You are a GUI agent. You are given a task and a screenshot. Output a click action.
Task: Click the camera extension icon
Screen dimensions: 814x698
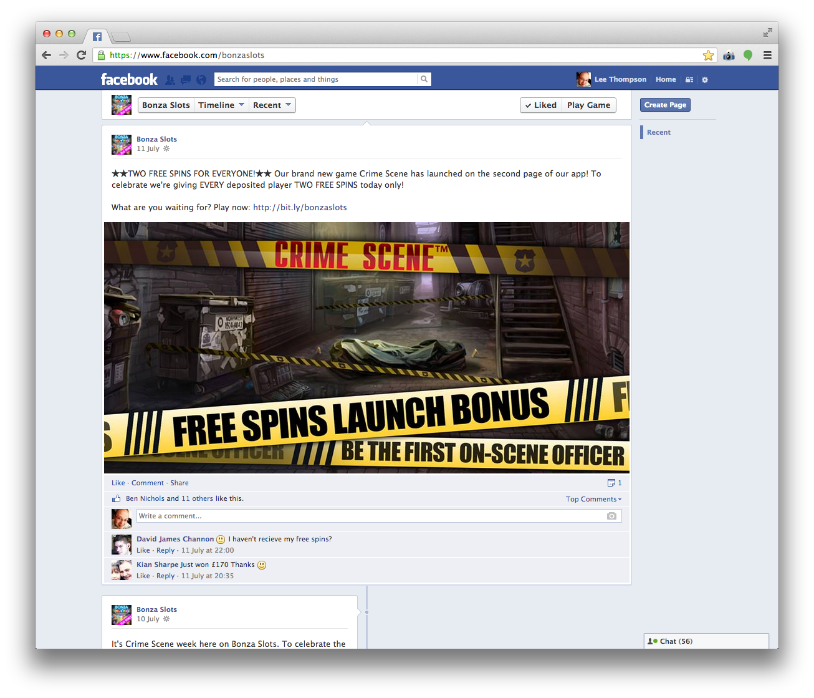729,56
